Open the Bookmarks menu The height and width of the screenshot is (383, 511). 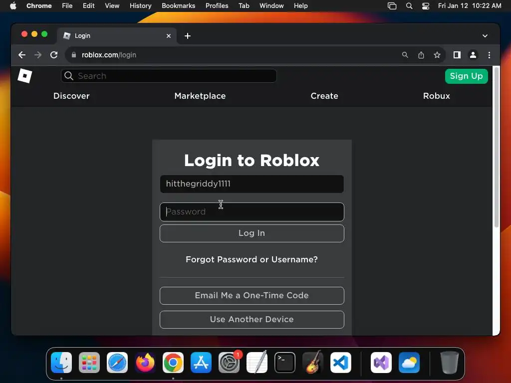[178, 5]
